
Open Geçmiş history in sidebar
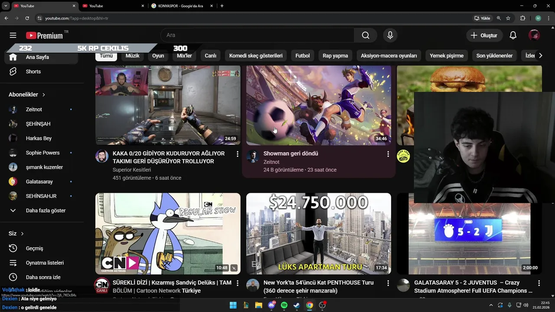point(41,248)
